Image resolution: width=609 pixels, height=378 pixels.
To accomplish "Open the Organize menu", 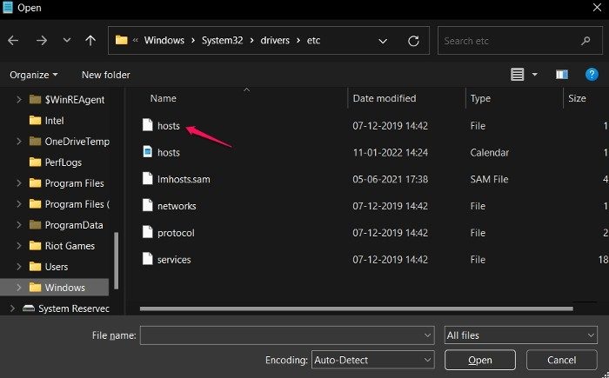I will (x=35, y=75).
